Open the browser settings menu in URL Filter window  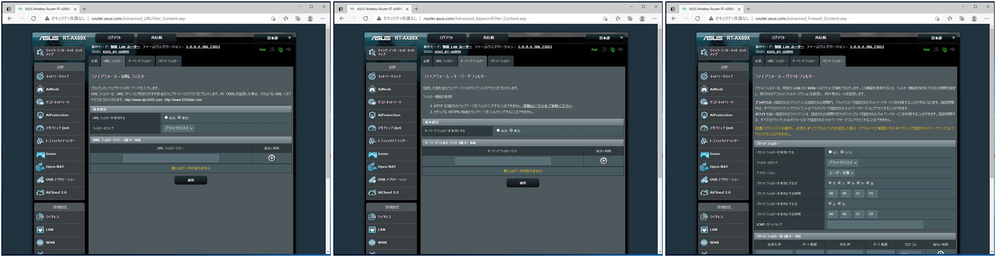pyautogui.click(x=322, y=19)
